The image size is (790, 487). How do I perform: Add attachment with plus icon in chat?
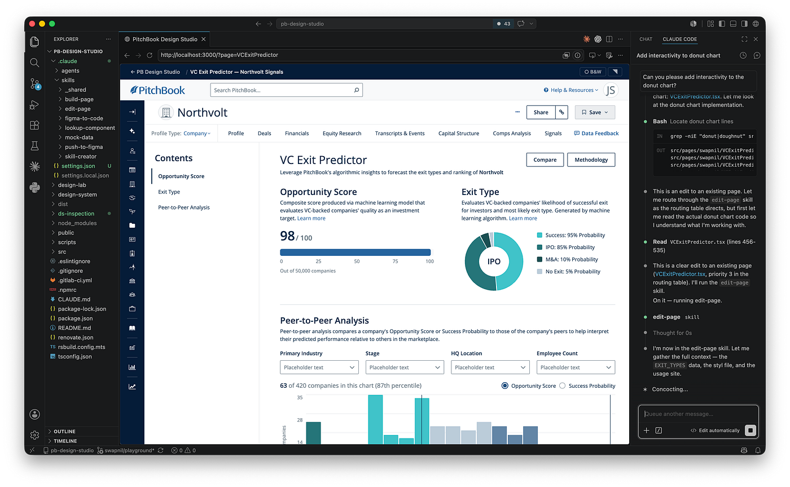click(x=647, y=430)
